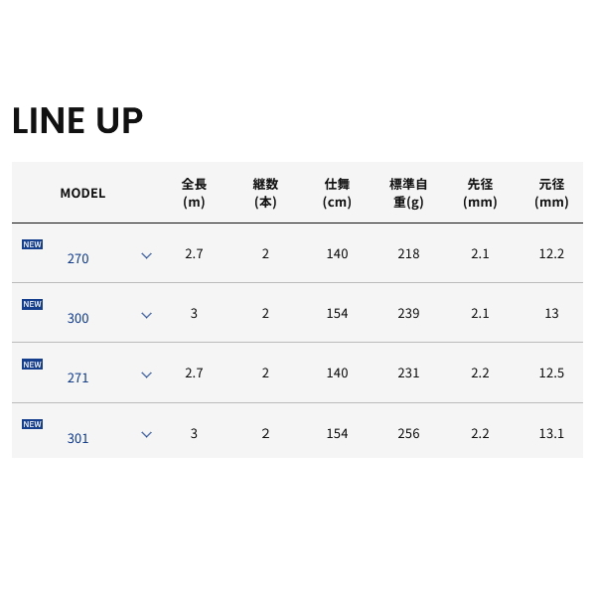596x596 pixels.
Task: Click the 標準自重(g) column header
Action: [408, 193]
